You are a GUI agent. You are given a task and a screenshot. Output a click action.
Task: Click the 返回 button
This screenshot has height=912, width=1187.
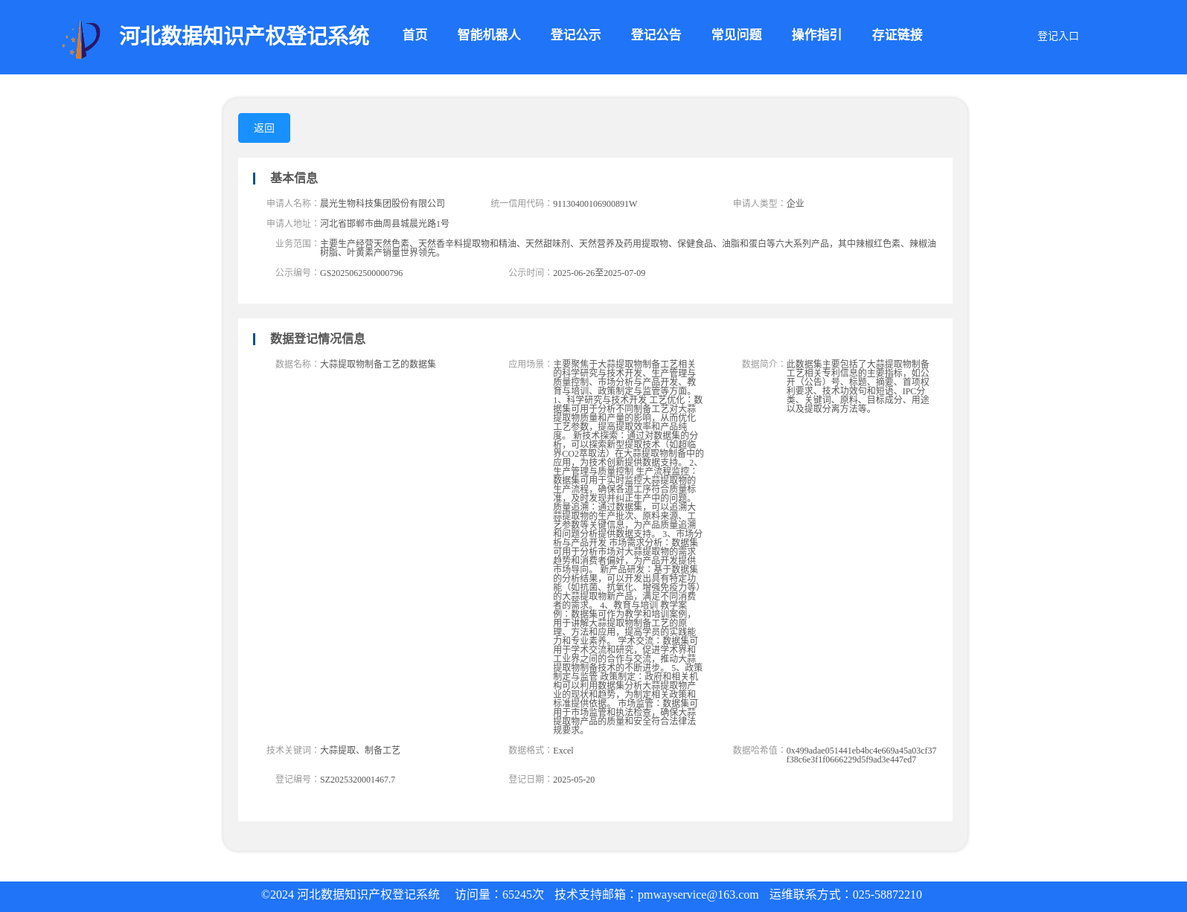click(x=264, y=128)
